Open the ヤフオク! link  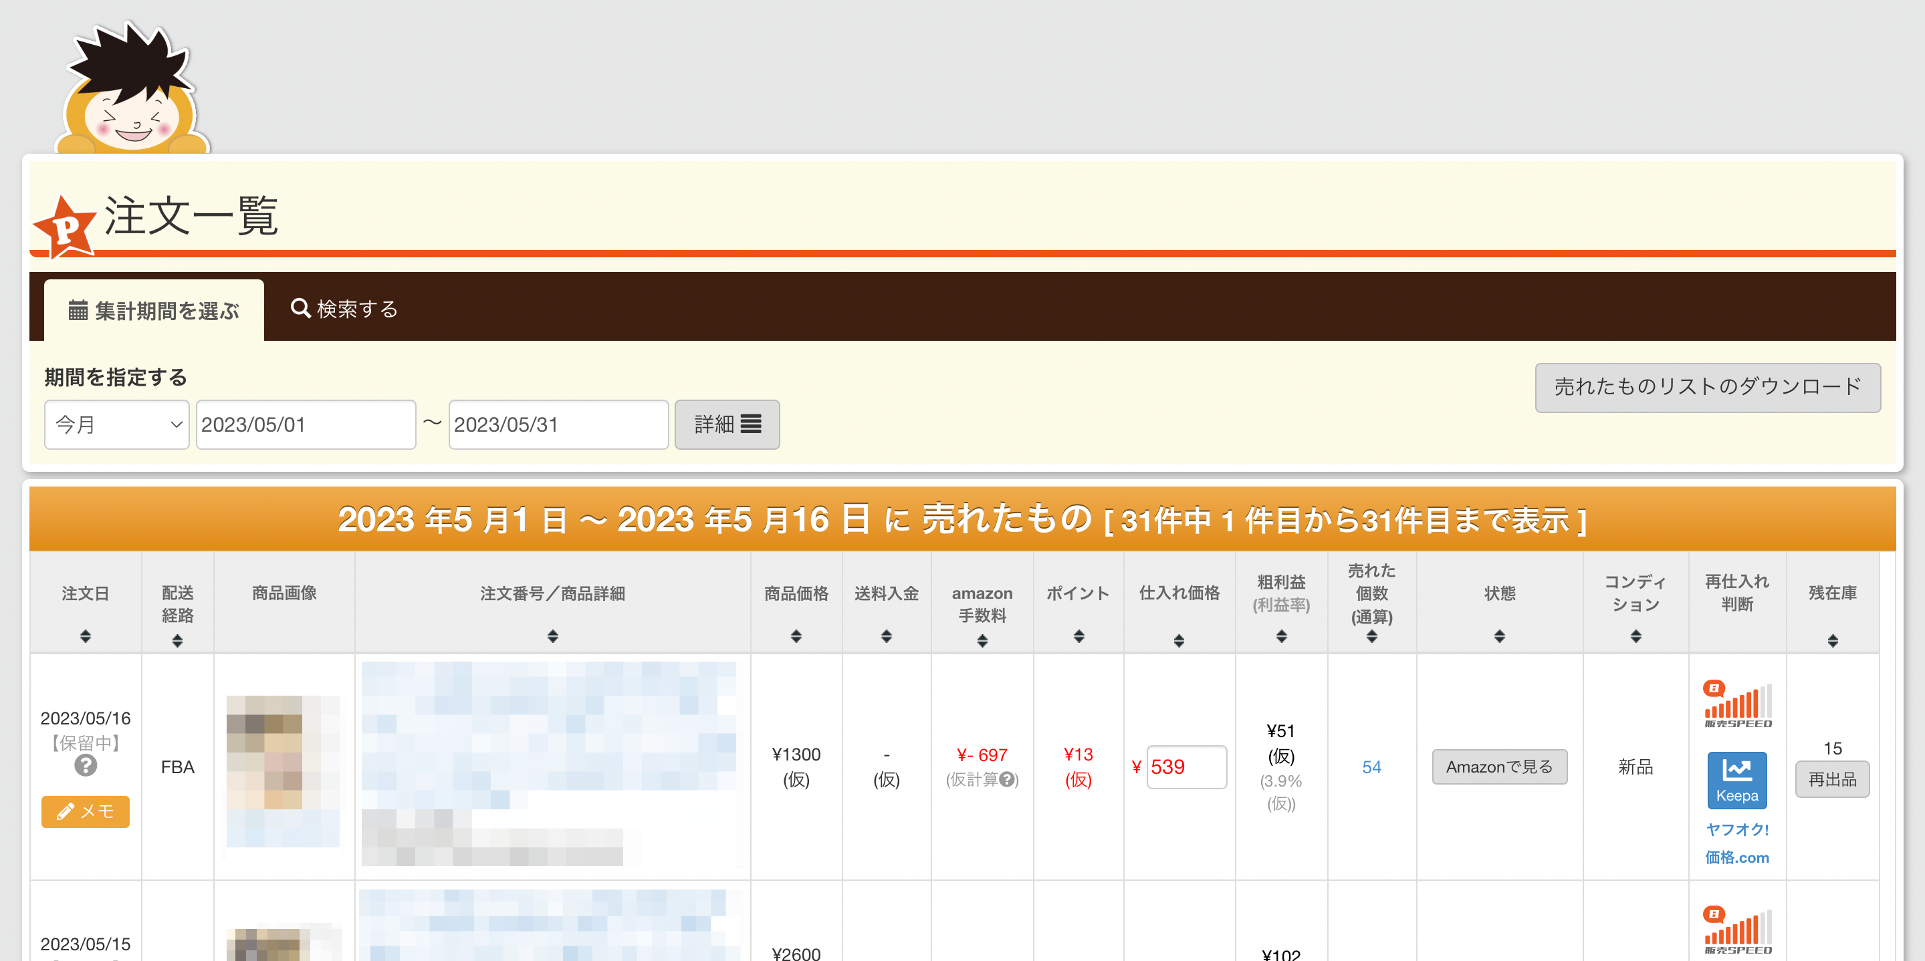1736,829
